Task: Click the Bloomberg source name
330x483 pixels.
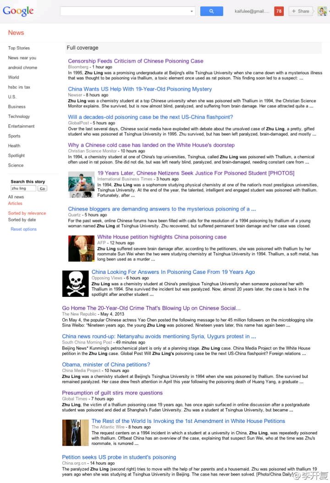Action: click(x=78, y=67)
